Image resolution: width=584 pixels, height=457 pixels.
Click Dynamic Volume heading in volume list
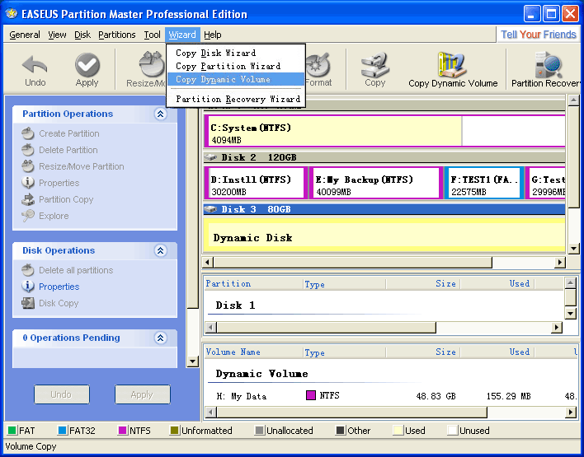click(261, 374)
